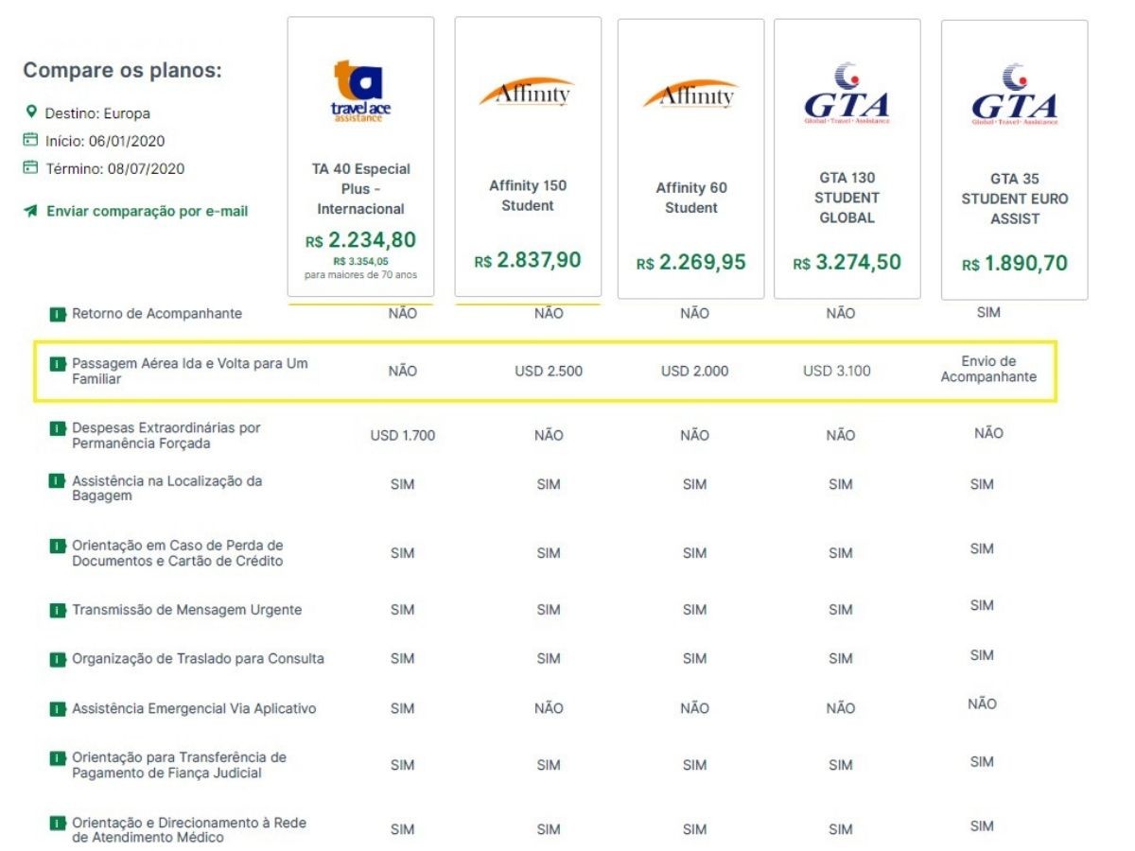Show info for Transmissão de Mensagem Urgente
This screenshot has width=1135, height=851.
pyautogui.click(x=58, y=610)
